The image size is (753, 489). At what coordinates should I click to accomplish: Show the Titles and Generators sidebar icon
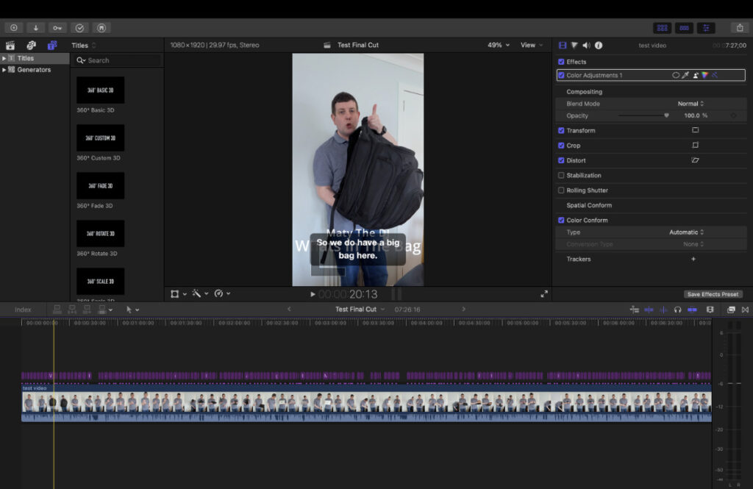click(x=52, y=45)
